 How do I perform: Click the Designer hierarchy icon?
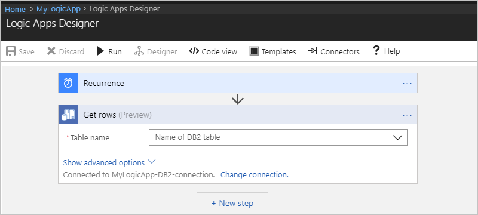(x=139, y=51)
